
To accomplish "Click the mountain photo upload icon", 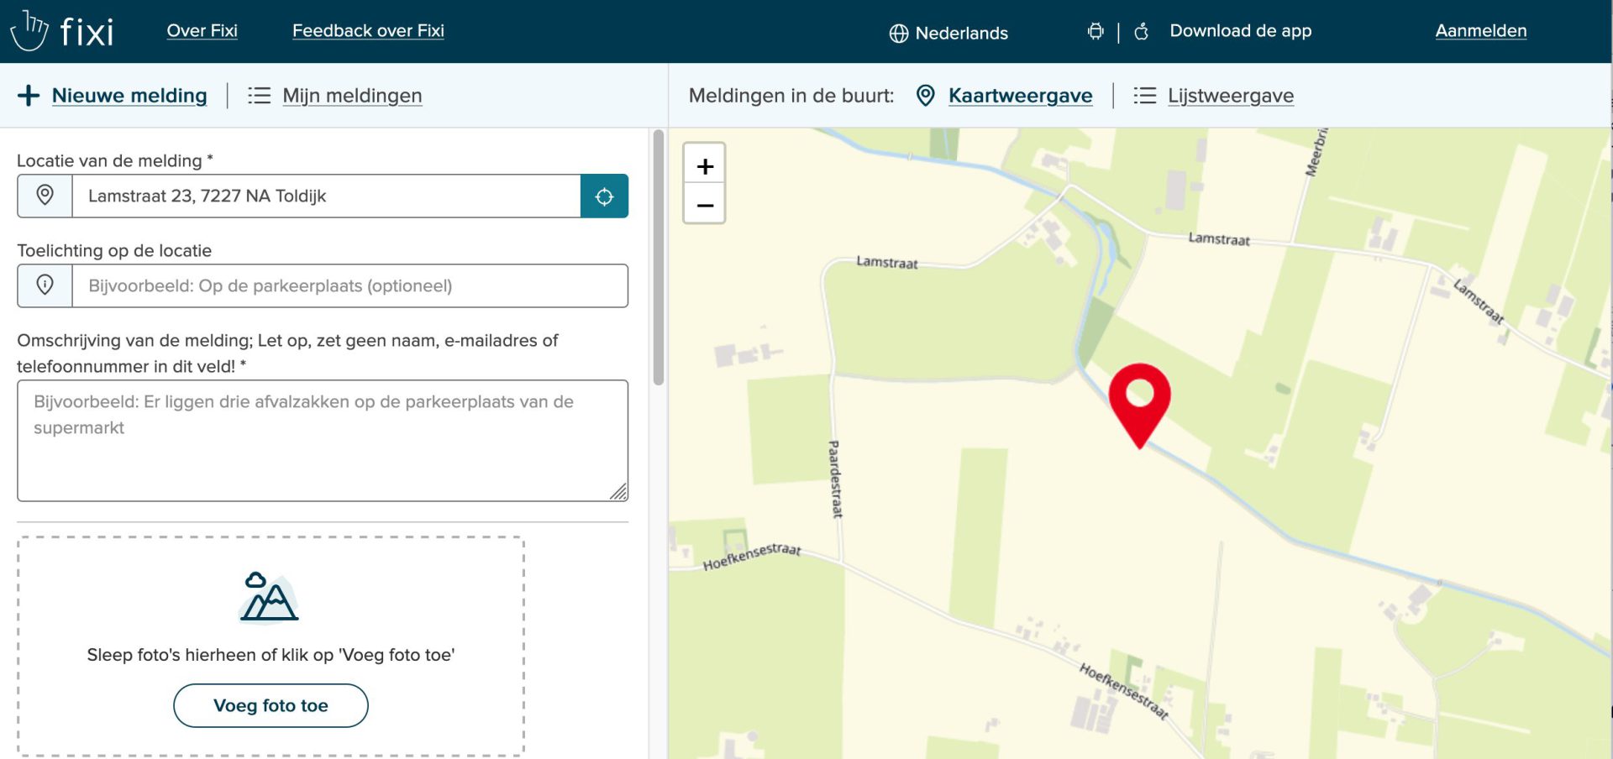I will pos(269,597).
